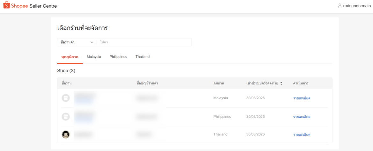Image resolution: width=373 pixels, height=151 pixels.
Task: Select the ทุกภูมิภาค tab
Action: pos(70,57)
